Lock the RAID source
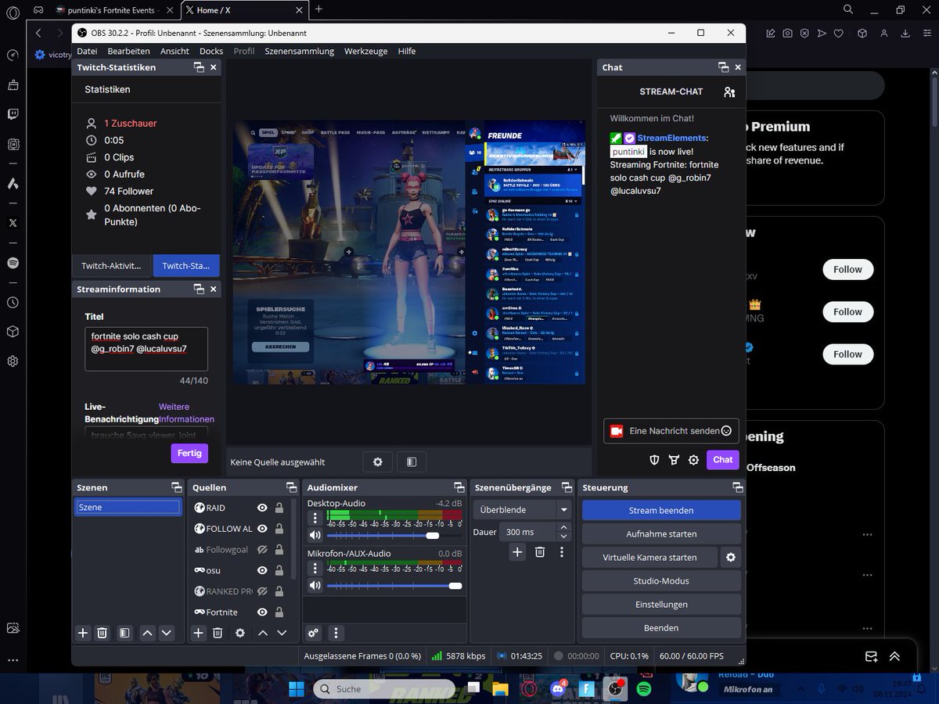 tap(279, 508)
